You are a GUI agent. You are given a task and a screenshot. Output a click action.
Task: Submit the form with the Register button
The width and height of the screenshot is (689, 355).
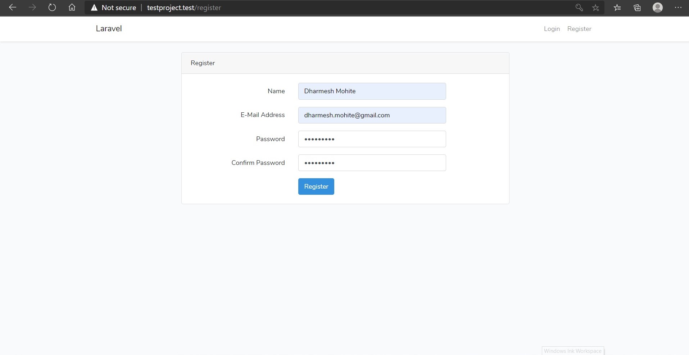click(x=316, y=187)
